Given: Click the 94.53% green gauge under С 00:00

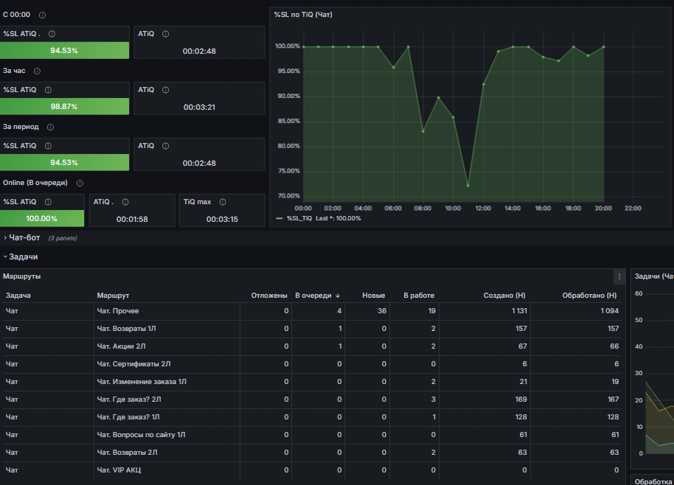Looking at the screenshot, I should pos(64,50).
